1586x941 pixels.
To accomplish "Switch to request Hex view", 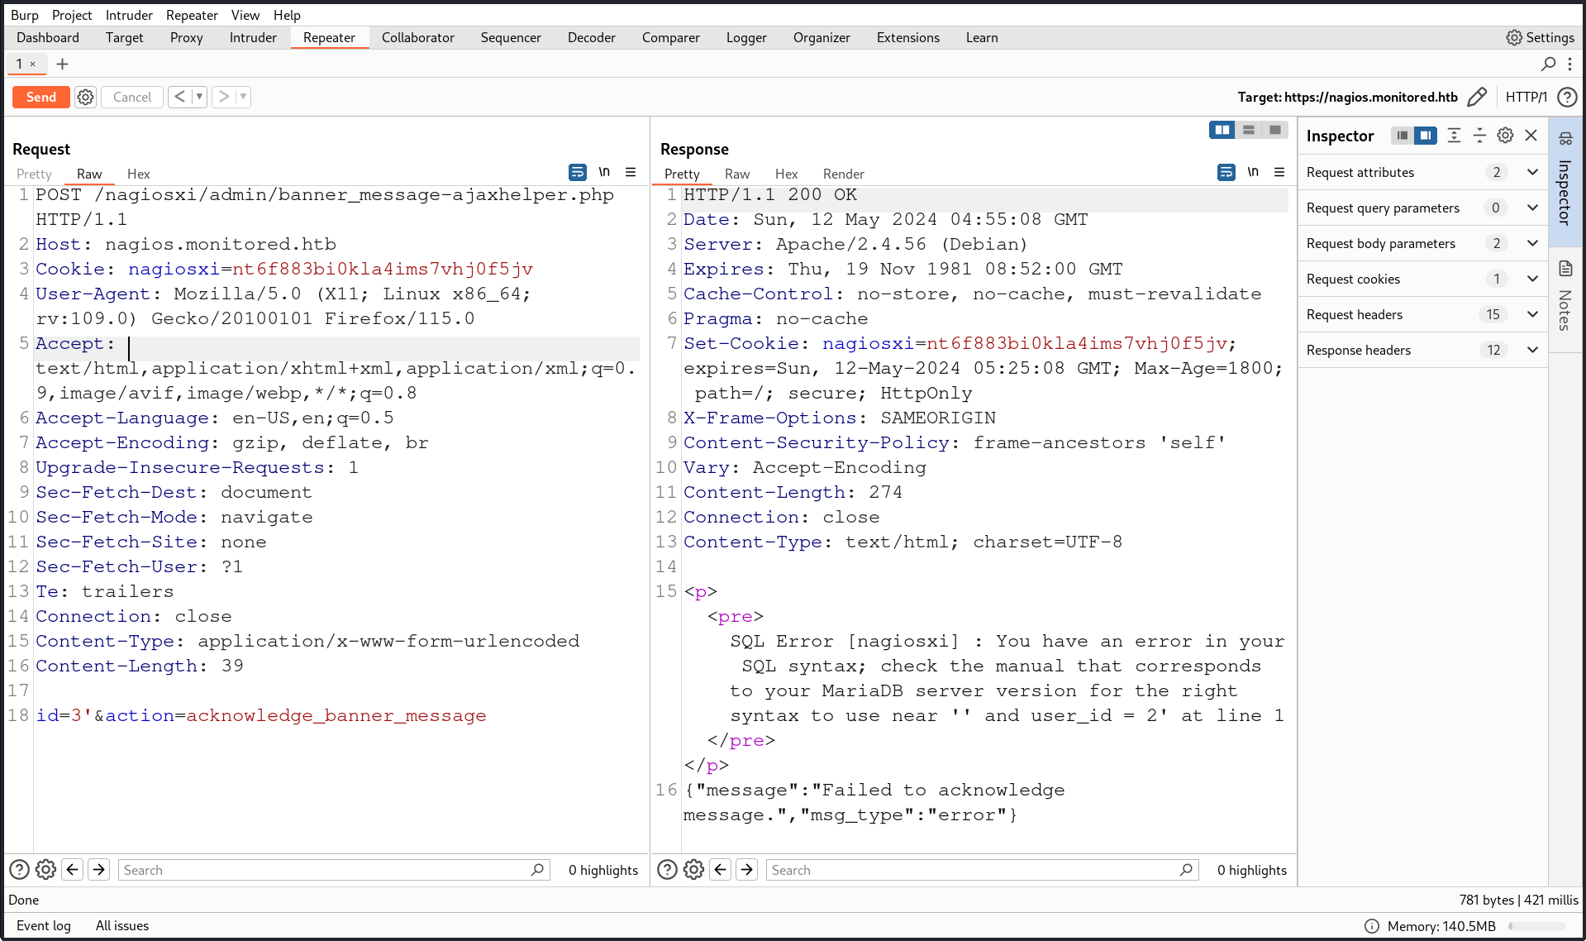I will (139, 174).
